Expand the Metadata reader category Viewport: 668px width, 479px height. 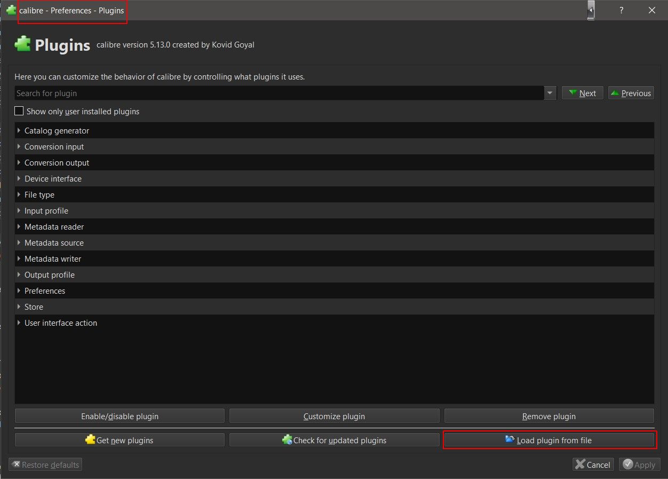pos(19,226)
